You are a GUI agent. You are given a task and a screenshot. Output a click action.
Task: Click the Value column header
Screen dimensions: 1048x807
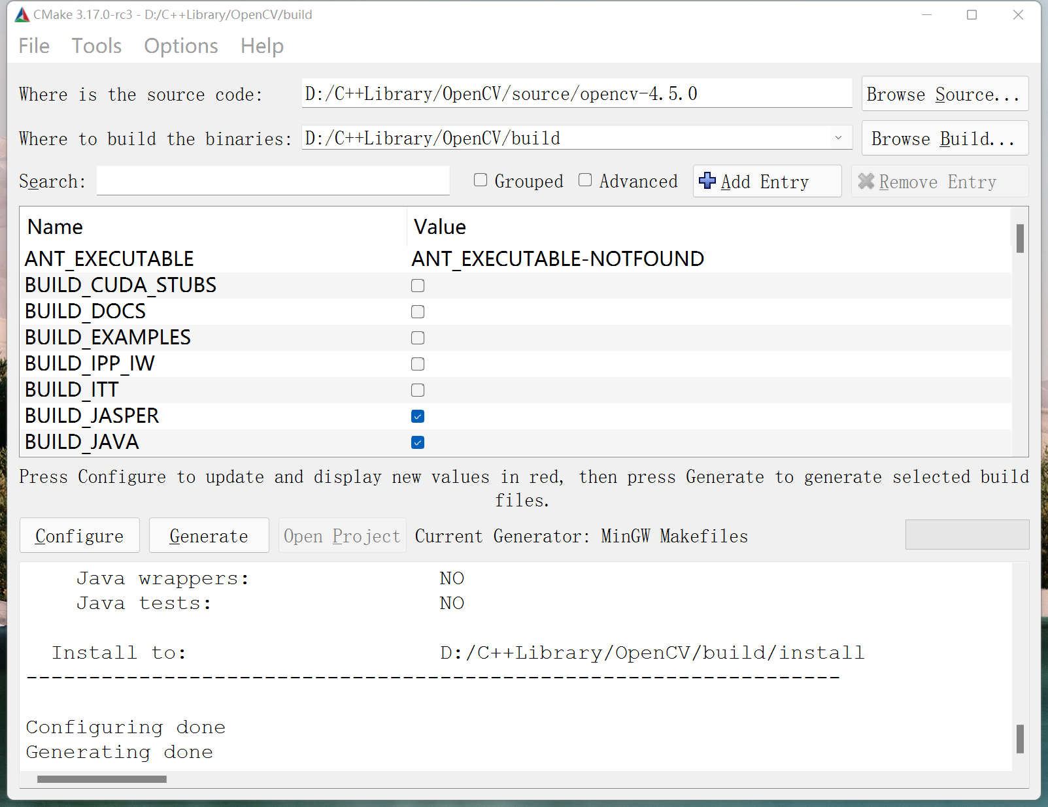[440, 227]
